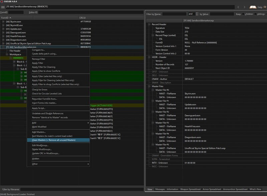Open the What's New tab
This screenshot has height=196, width=267.
point(255,189)
